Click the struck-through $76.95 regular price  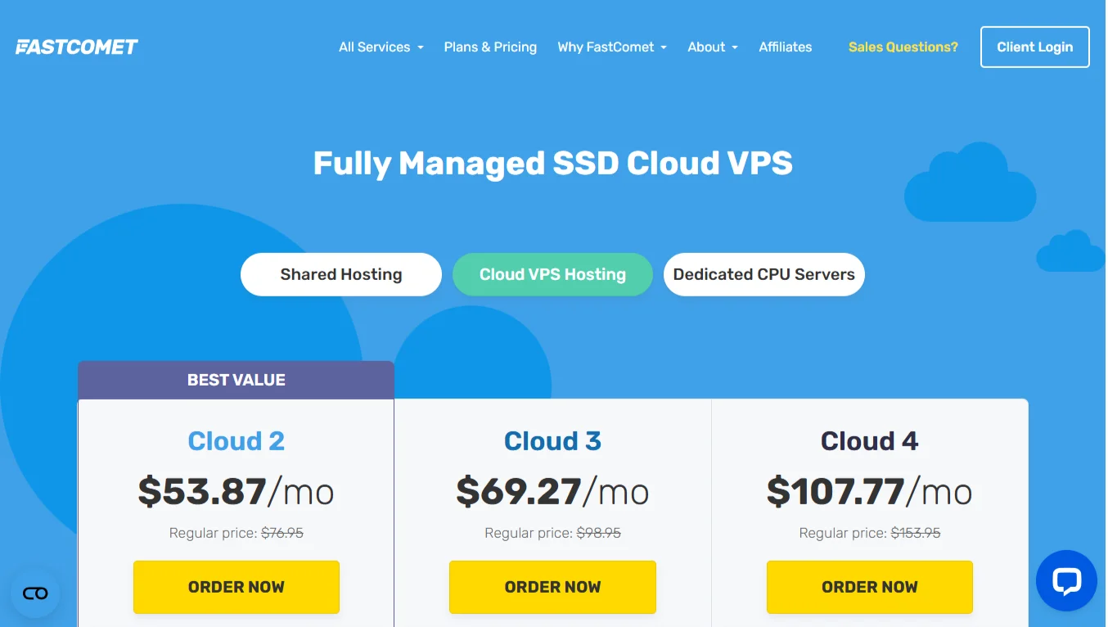[x=282, y=533]
